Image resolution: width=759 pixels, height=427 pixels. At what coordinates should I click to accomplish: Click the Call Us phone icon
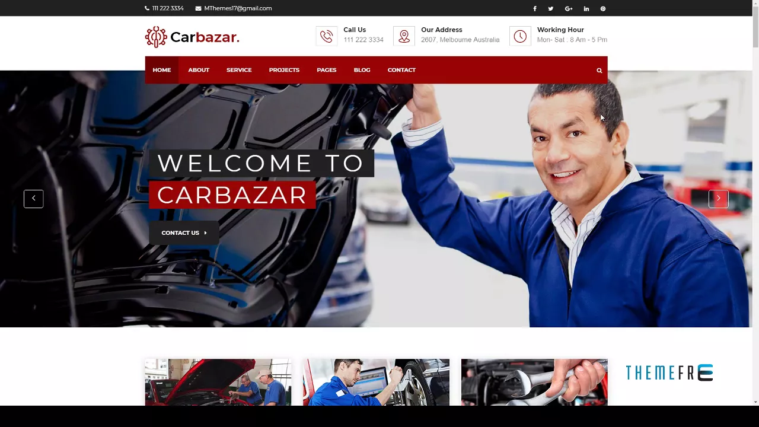[x=326, y=36]
